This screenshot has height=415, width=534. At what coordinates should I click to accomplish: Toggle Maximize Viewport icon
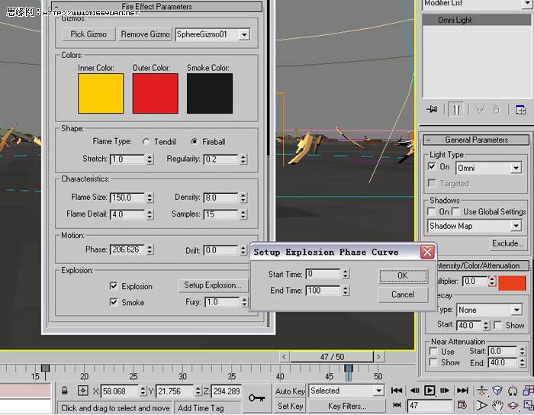(528, 405)
